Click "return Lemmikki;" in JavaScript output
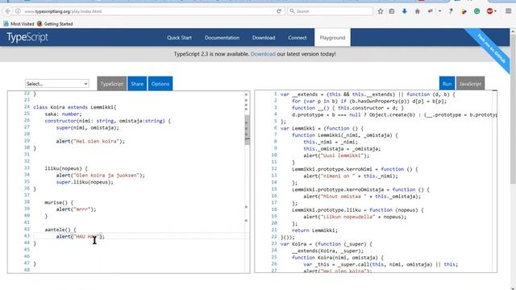The width and height of the screenshot is (516, 290). (314, 230)
